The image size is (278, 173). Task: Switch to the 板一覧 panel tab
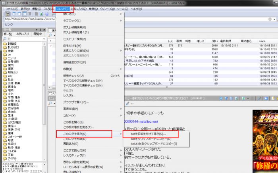pos(8,34)
